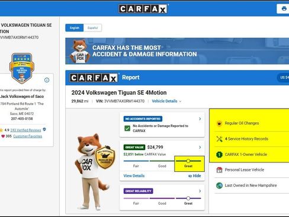Open the 243 Verified Reviews link
Viewport: 289px width, 217px height.
25,130
